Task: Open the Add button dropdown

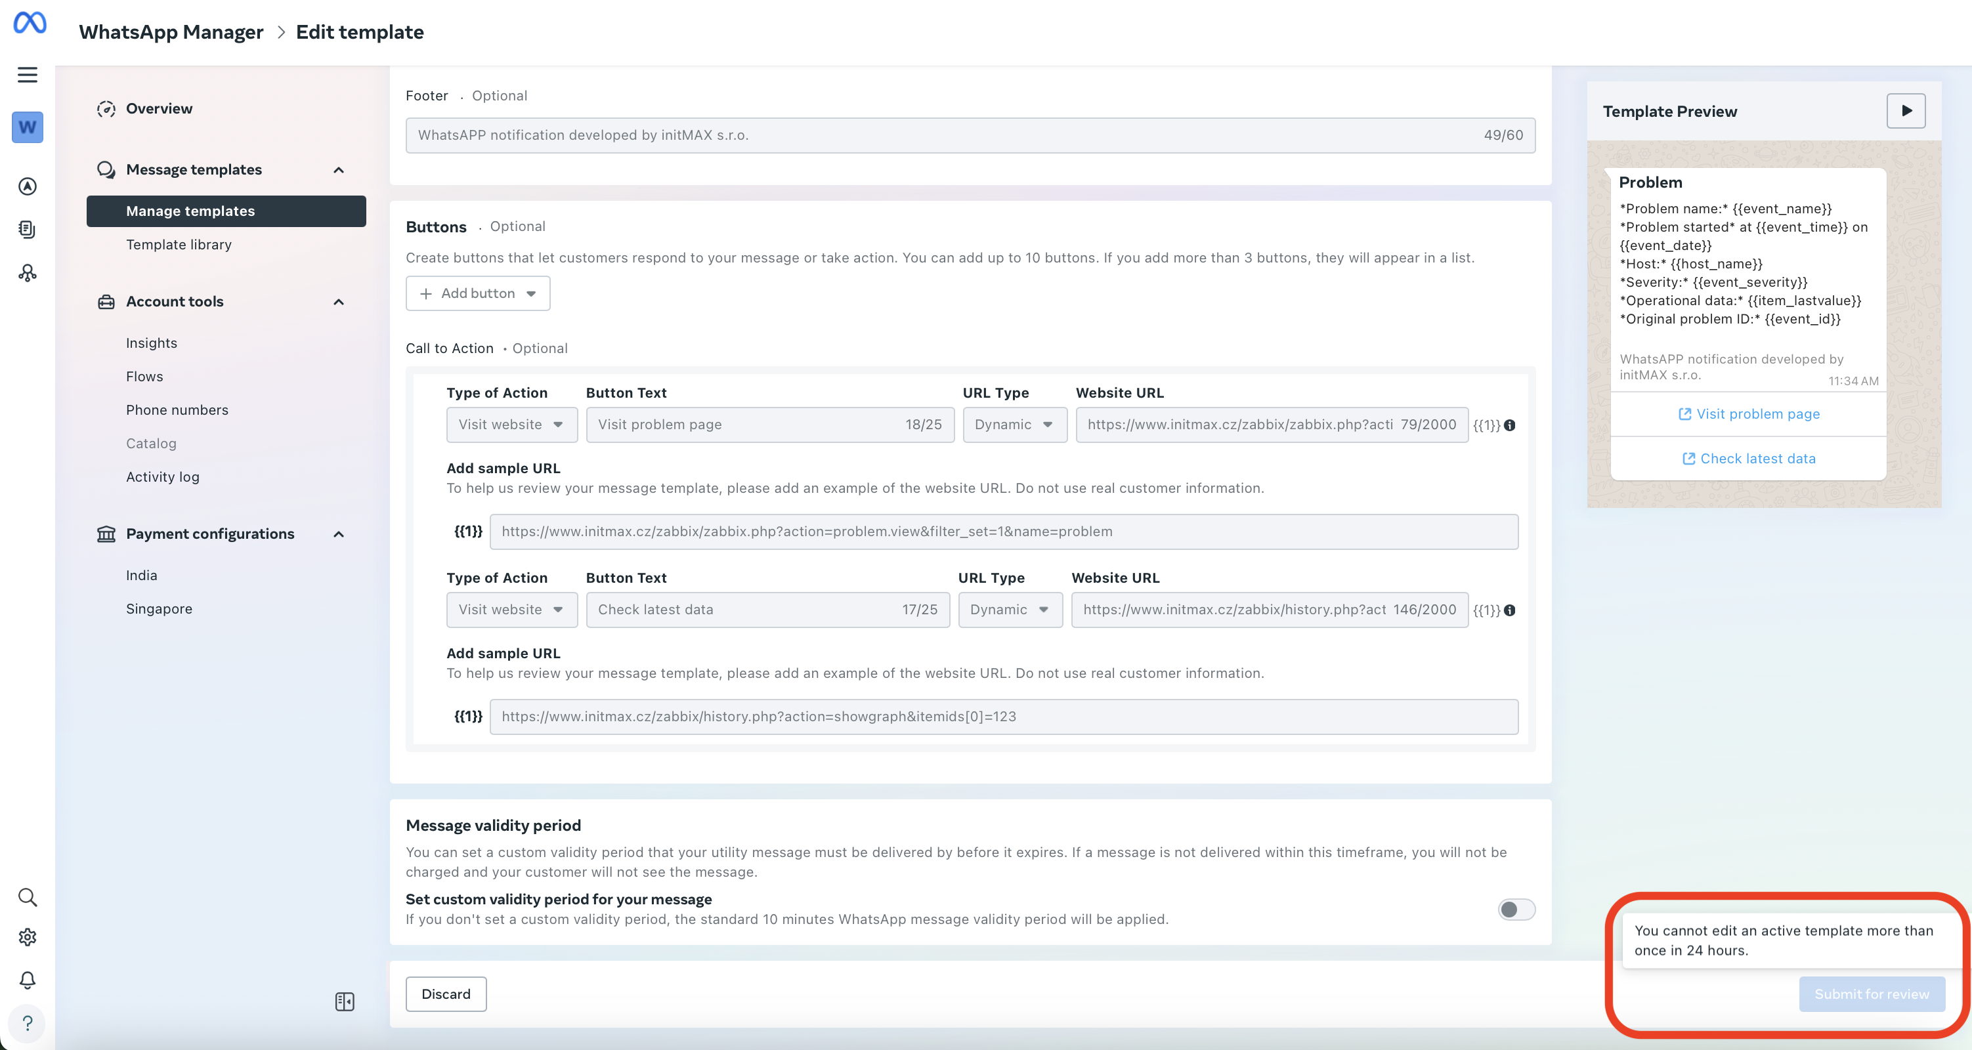Action: (478, 293)
